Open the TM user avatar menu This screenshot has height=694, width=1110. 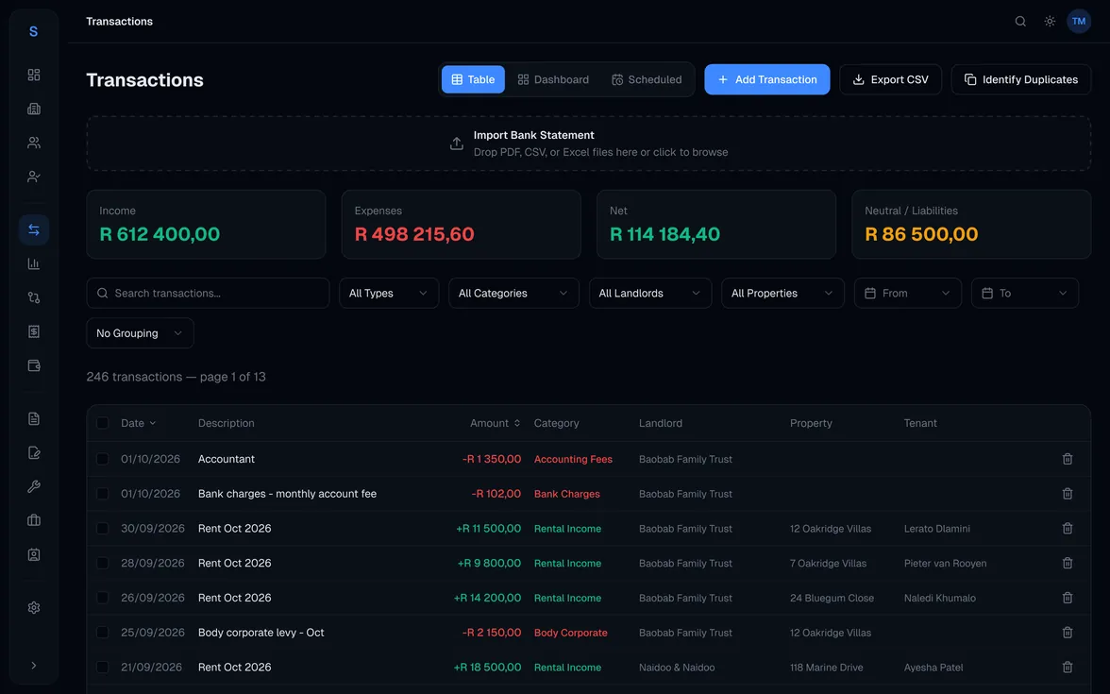click(1079, 21)
